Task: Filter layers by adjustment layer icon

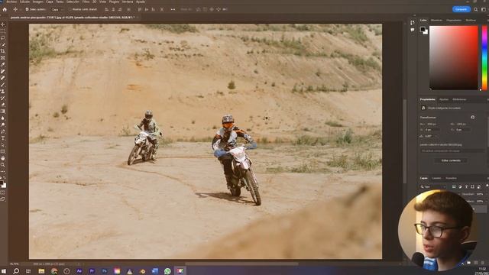Action: [460, 186]
